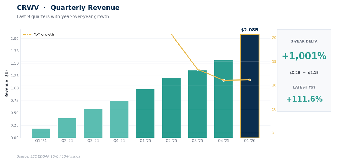Image resolution: width=338 pixels, height=164 pixels.
Task: Click the $2.08B bar value label
Action: click(x=249, y=30)
